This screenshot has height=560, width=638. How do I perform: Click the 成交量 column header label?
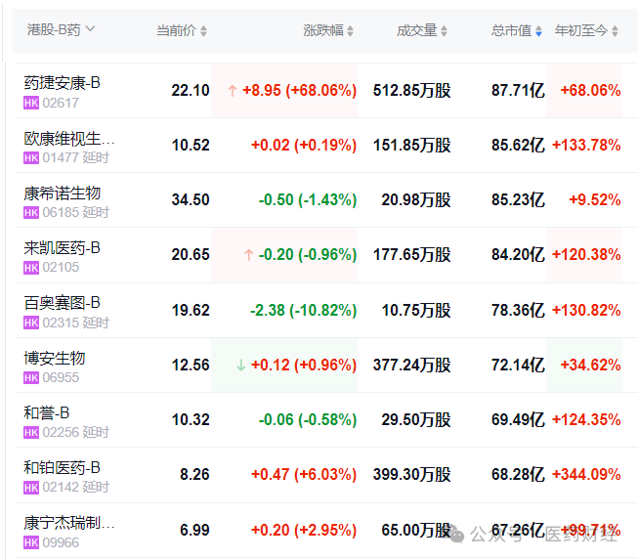416,30
